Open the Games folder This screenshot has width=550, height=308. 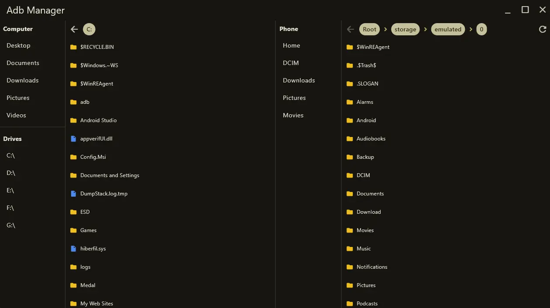click(x=88, y=230)
